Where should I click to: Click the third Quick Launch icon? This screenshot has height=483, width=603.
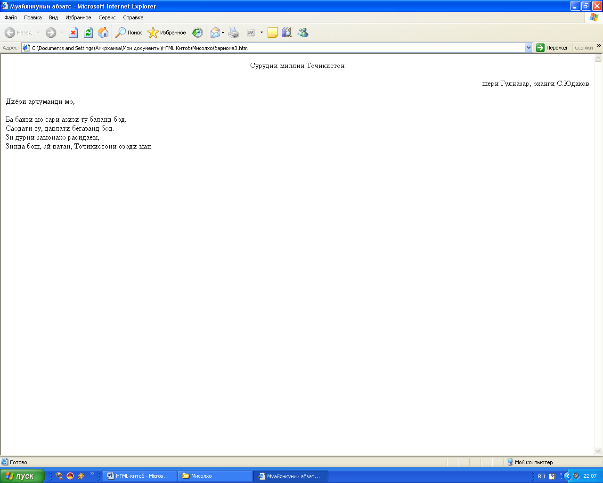(x=81, y=476)
